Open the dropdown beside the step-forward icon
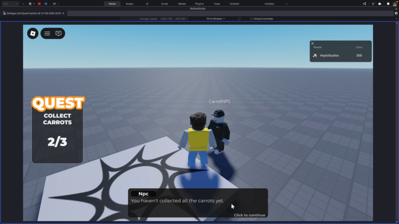Viewport: 399px width, 224px height. pos(58,4)
